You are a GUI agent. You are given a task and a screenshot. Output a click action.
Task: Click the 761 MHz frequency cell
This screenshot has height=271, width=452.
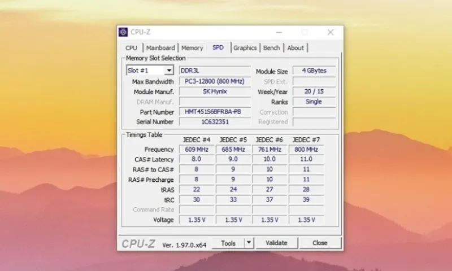[x=270, y=149]
